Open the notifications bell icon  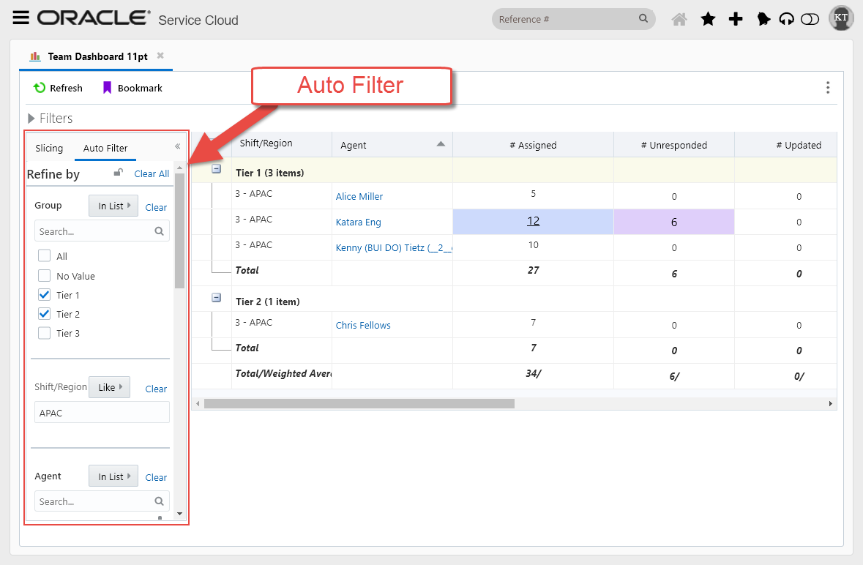click(x=763, y=18)
